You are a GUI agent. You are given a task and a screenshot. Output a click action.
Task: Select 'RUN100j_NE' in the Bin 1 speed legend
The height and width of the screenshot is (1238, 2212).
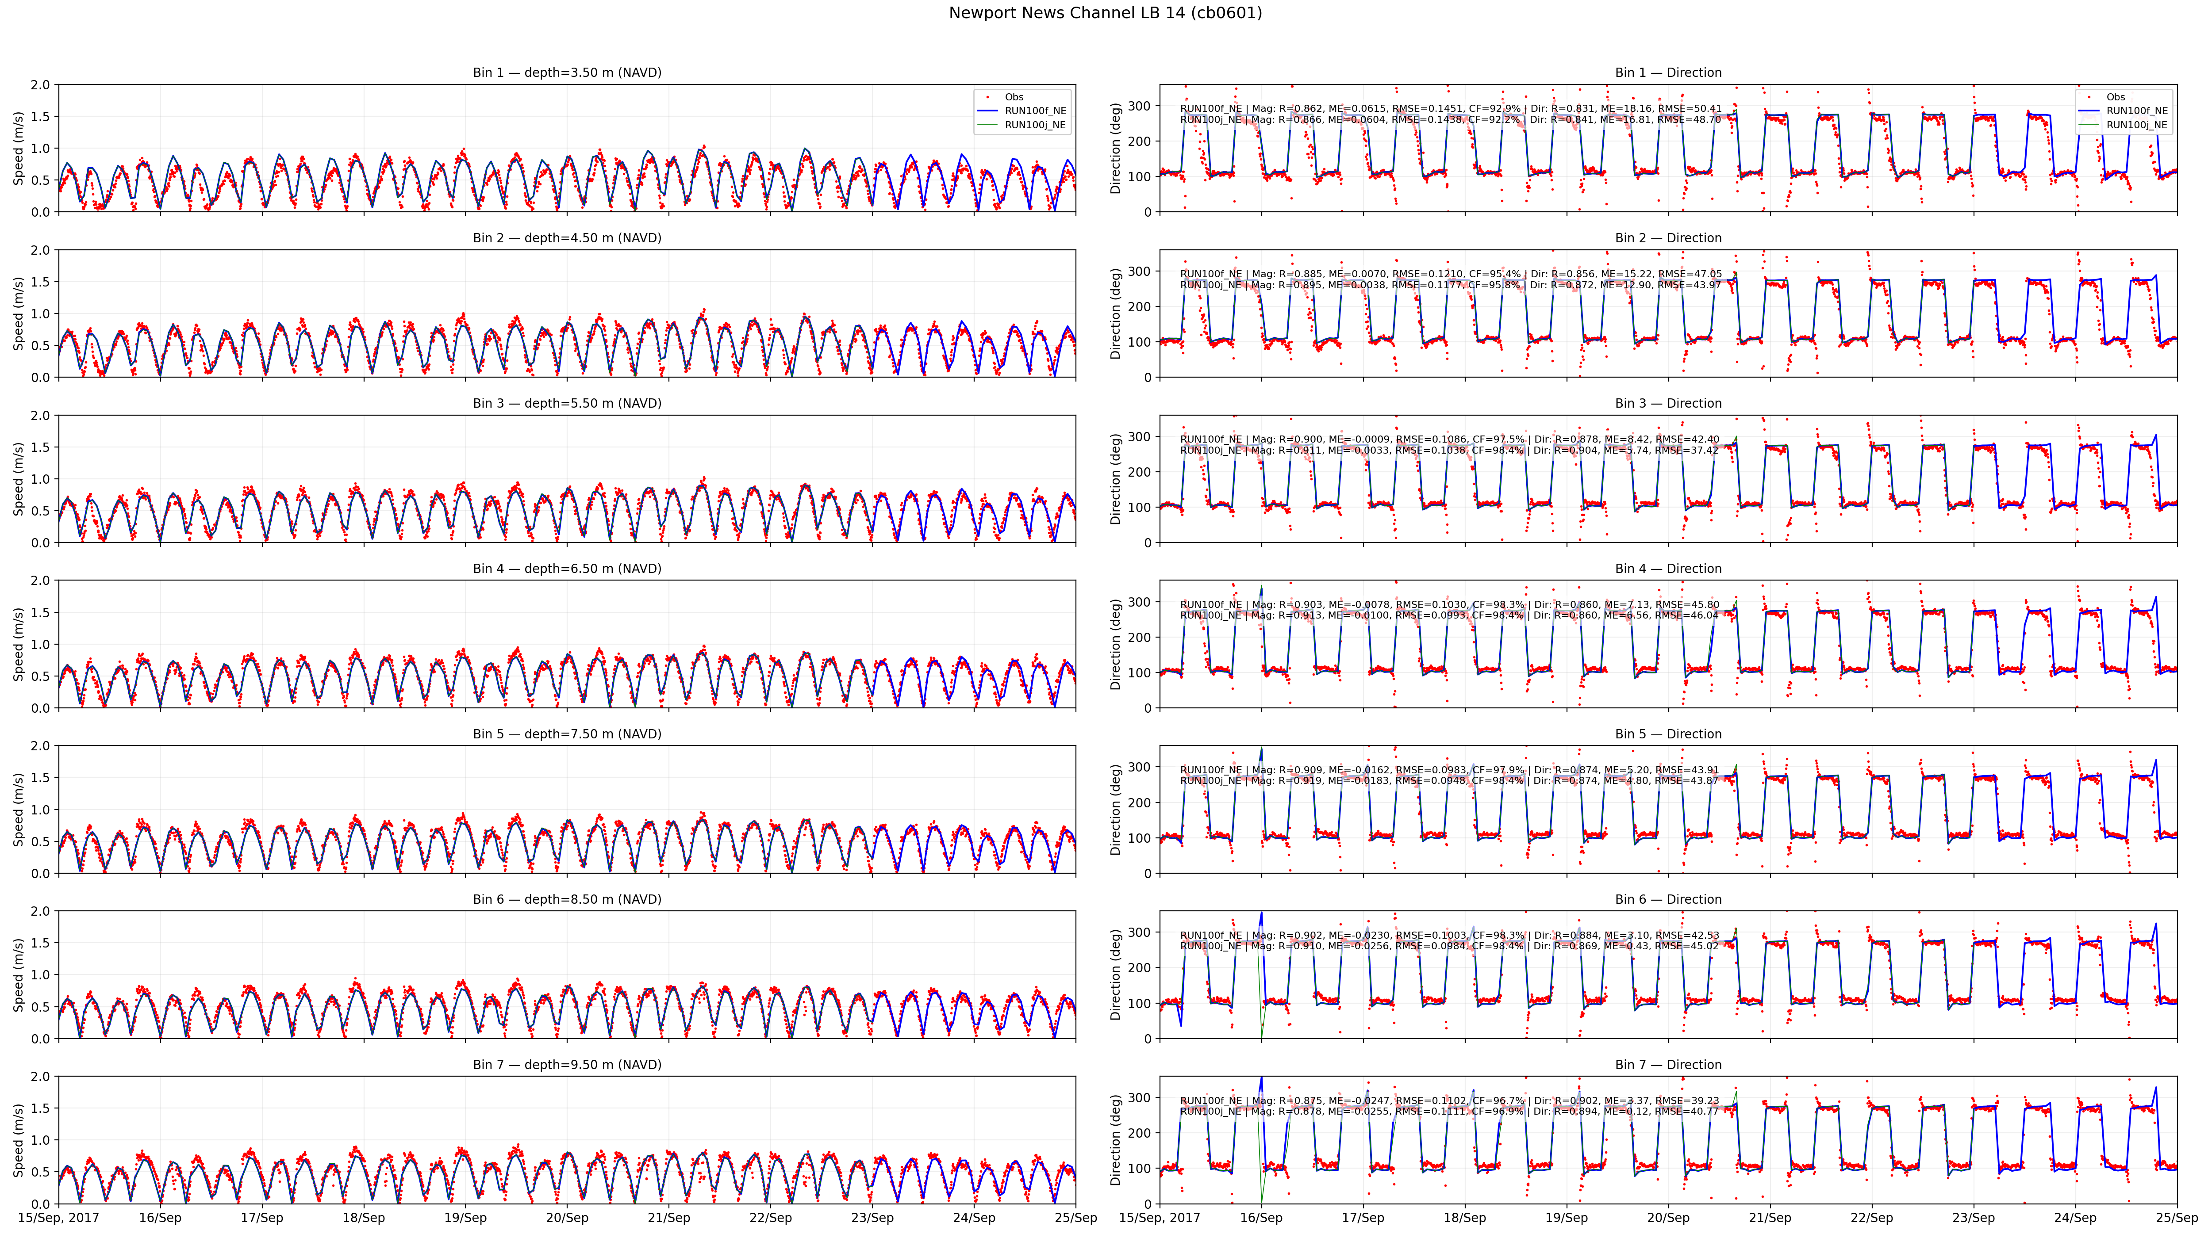coord(1036,125)
